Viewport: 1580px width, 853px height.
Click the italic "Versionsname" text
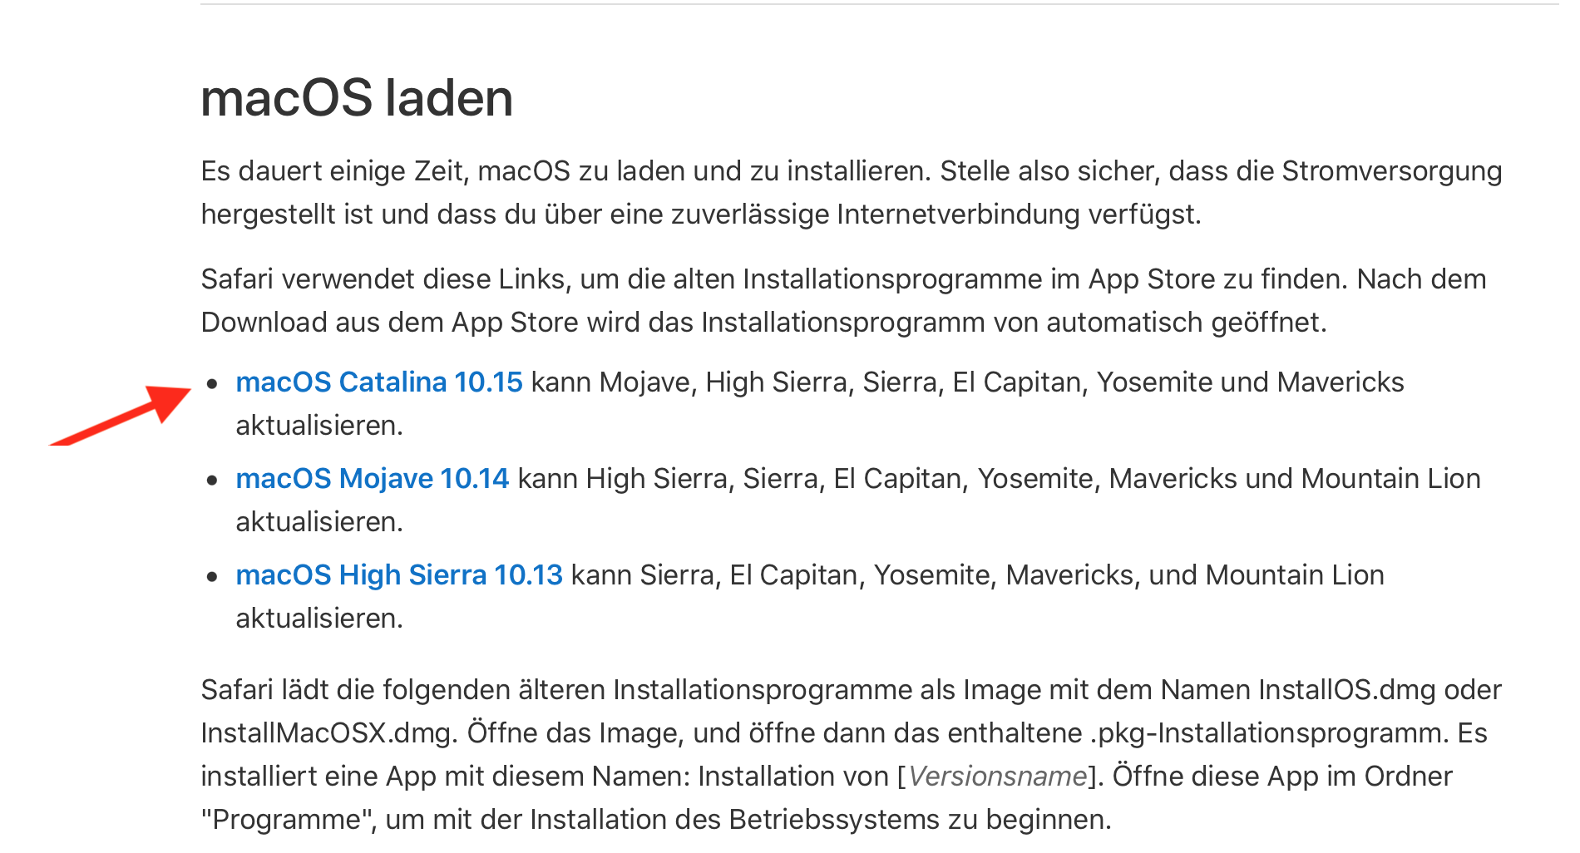coord(997,777)
